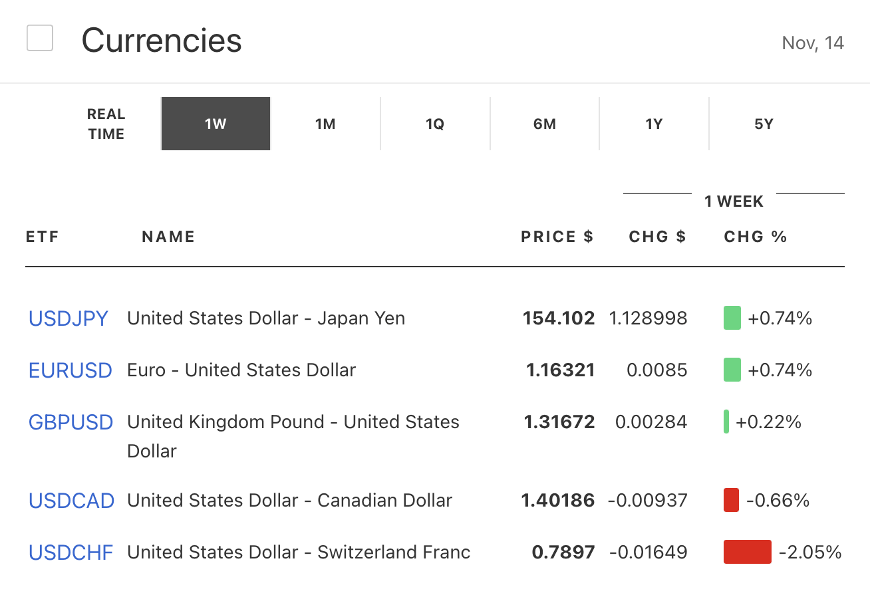Click the green bar for USDJPY change

tap(732, 318)
